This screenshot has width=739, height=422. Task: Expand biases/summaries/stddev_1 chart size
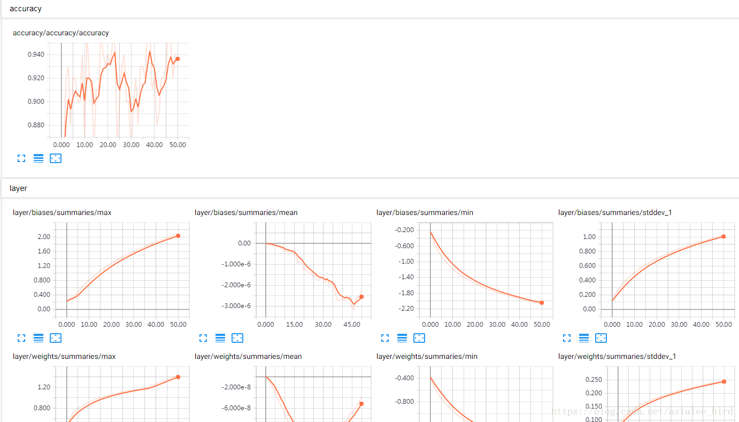pos(567,338)
